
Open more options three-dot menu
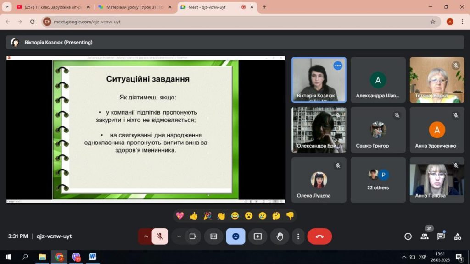[x=298, y=236]
